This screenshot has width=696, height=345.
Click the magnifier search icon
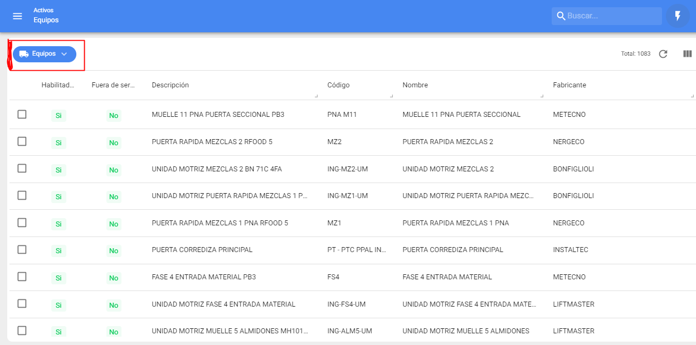point(561,16)
